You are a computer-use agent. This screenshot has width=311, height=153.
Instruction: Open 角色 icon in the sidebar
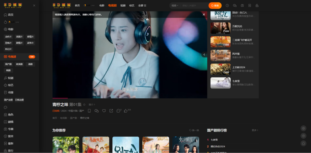pyautogui.click(x=5, y=114)
